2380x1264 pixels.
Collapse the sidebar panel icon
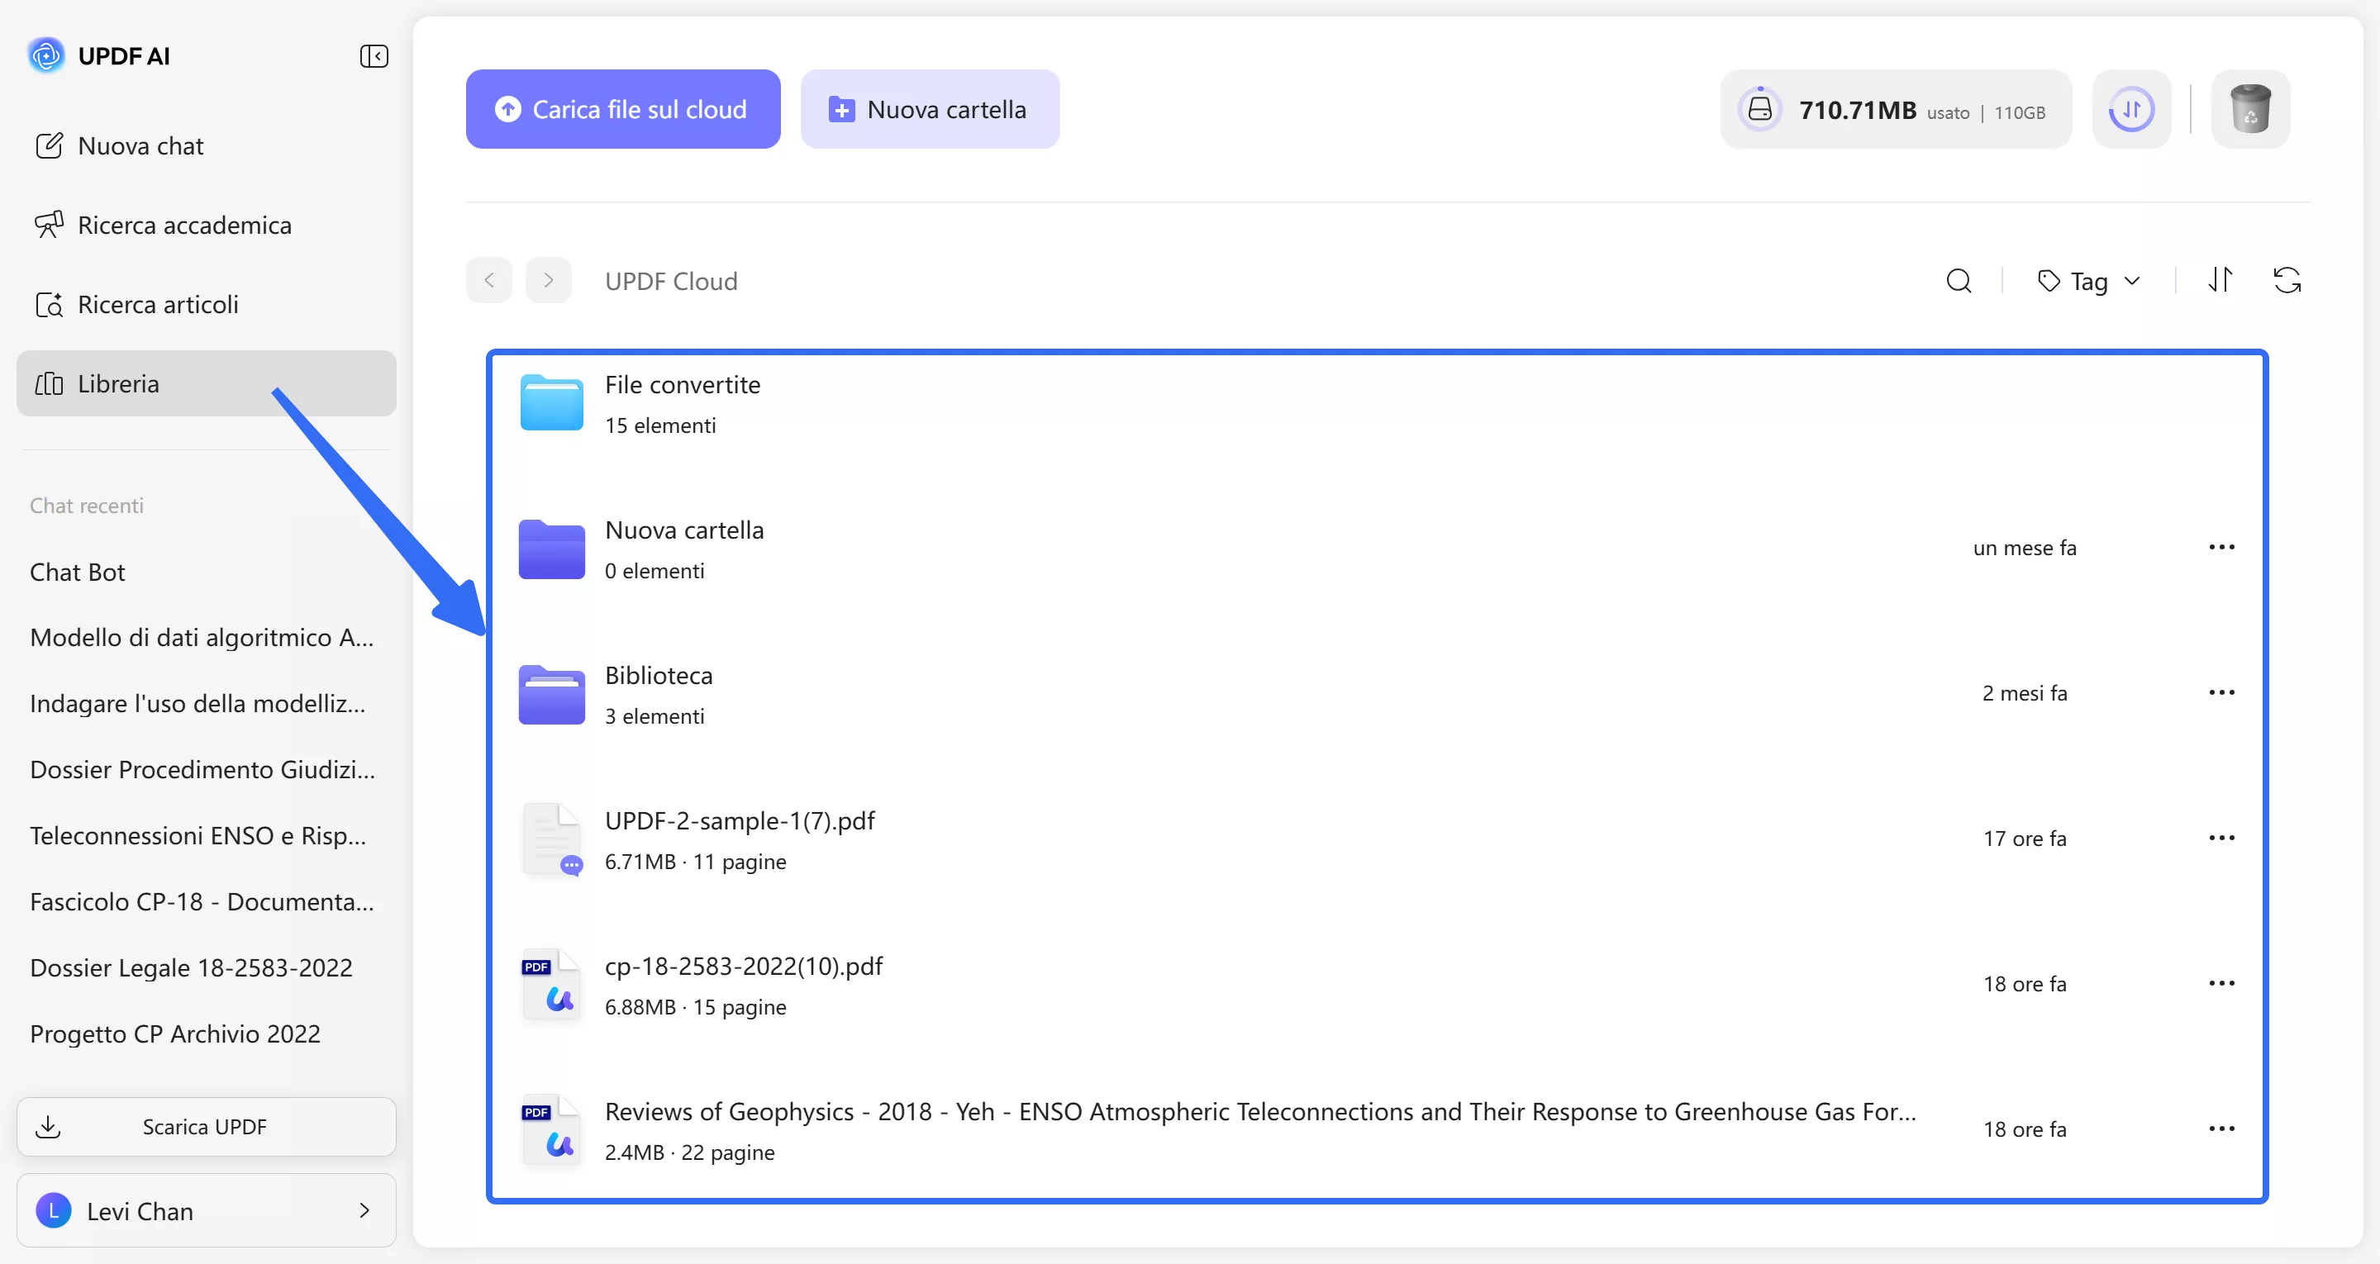[374, 56]
